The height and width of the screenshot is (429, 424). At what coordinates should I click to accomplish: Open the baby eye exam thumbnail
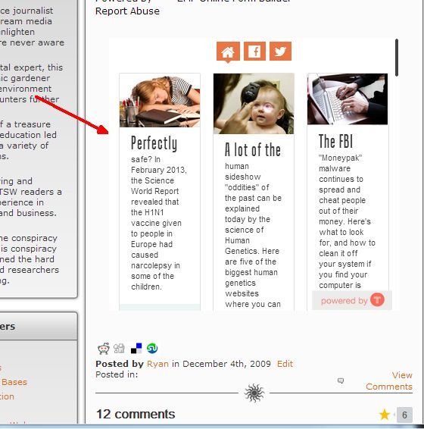pos(254,104)
